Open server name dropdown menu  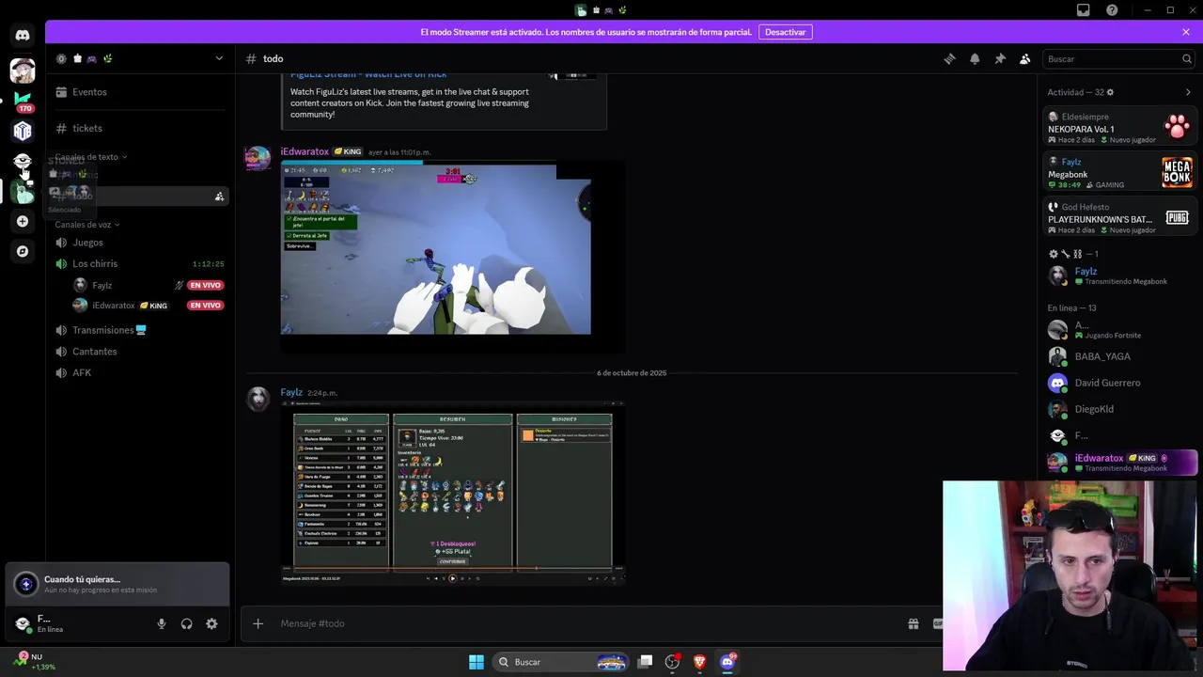pos(219,58)
